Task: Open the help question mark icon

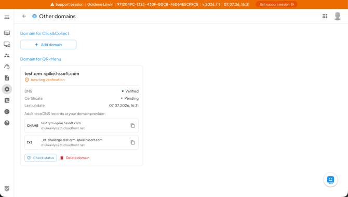Action: pos(7,123)
